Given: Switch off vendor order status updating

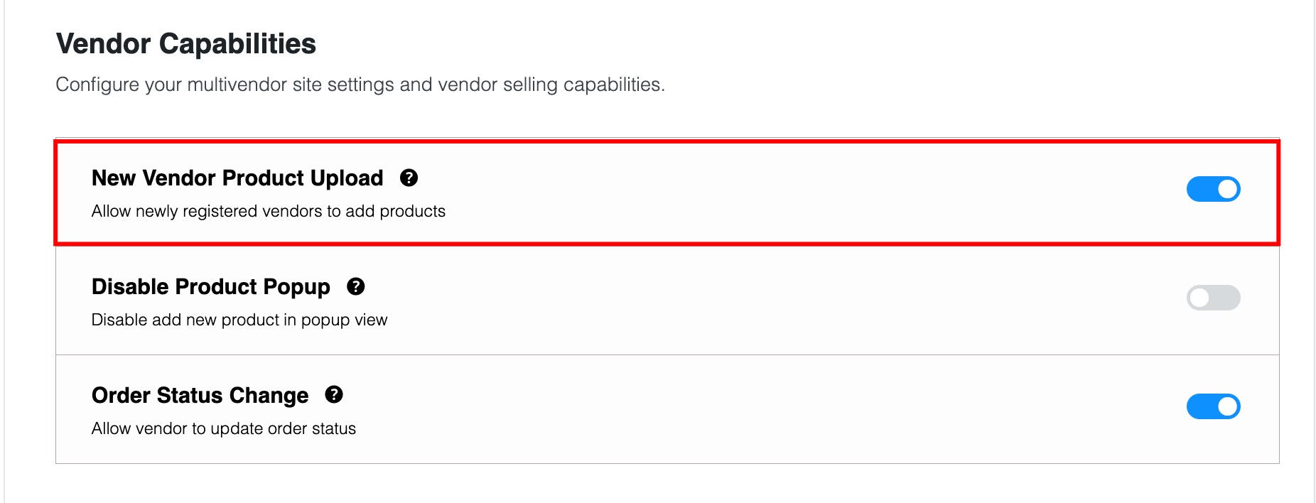Looking at the screenshot, I should tap(1214, 406).
